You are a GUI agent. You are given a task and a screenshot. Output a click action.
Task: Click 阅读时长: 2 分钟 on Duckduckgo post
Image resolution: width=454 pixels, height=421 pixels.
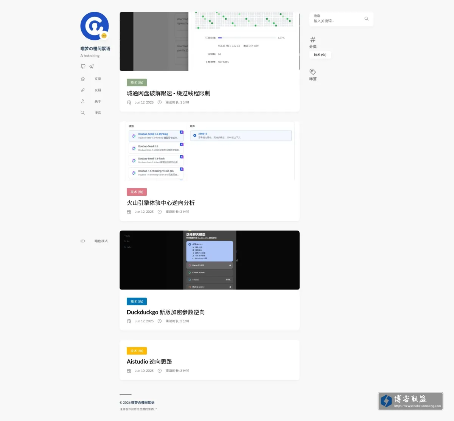(x=177, y=321)
